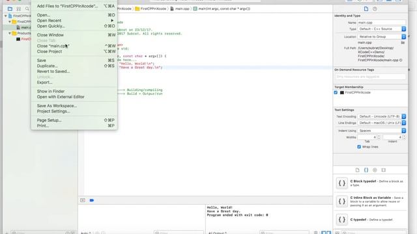Click "Hello, World!" line in console output

tap(220, 207)
